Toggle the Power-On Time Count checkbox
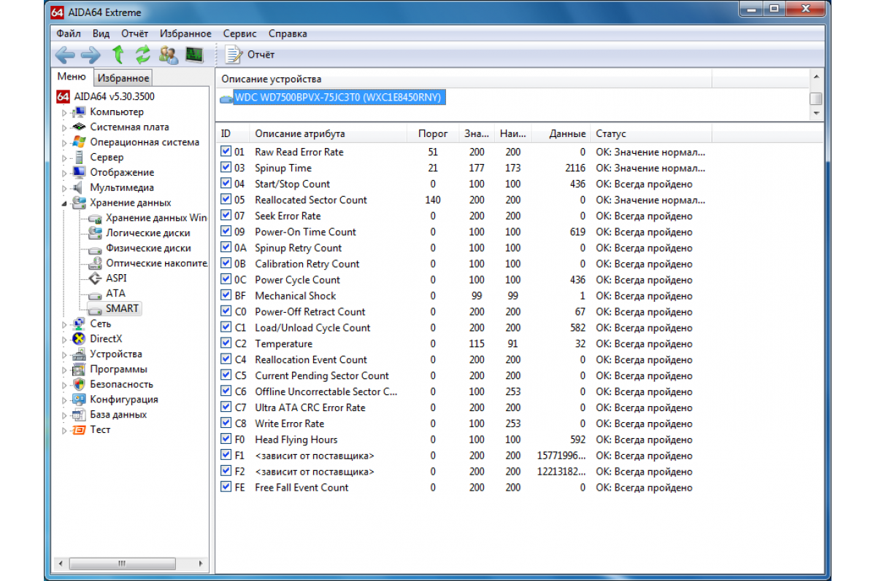The height and width of the screenshot is (581, 876). [x=226, y=232]
